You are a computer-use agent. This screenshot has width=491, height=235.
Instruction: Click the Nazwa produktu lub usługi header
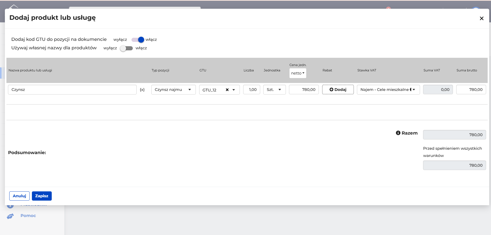[x=30, y=70]
